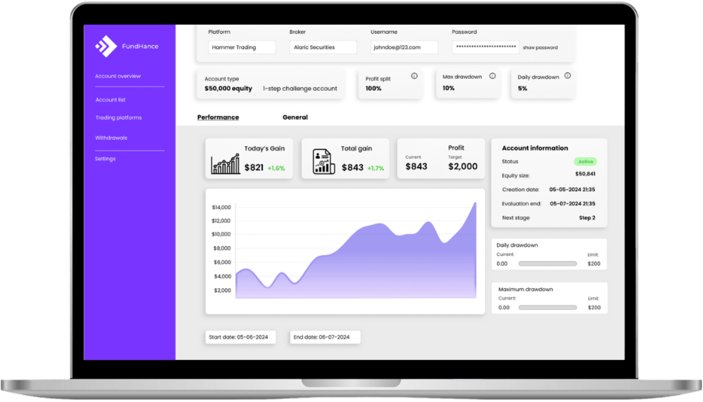This screenshot has height=402, width=703.
Task: Click the $14,000 chart axis label
Action: point(221,207)
